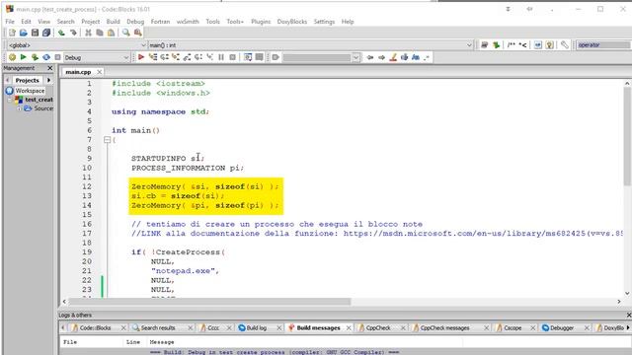The image size is (632, 355).
Task: Click the Build and run icon
Action: click(36, 57)
